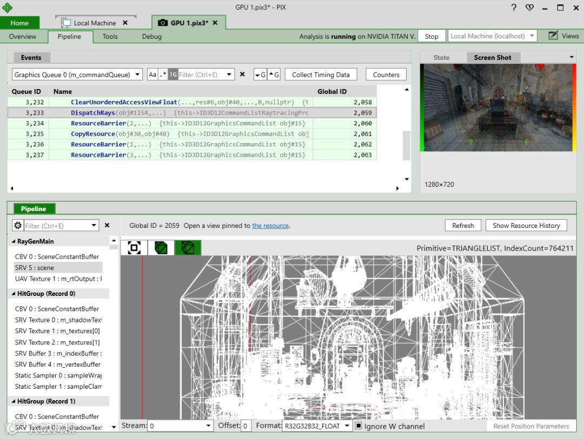Click the captured frame screenshot thumbnail
The image size is (584, 439).
497,108
